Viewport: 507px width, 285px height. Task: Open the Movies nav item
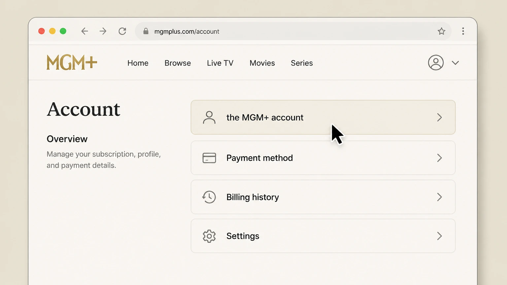point(262,63)
